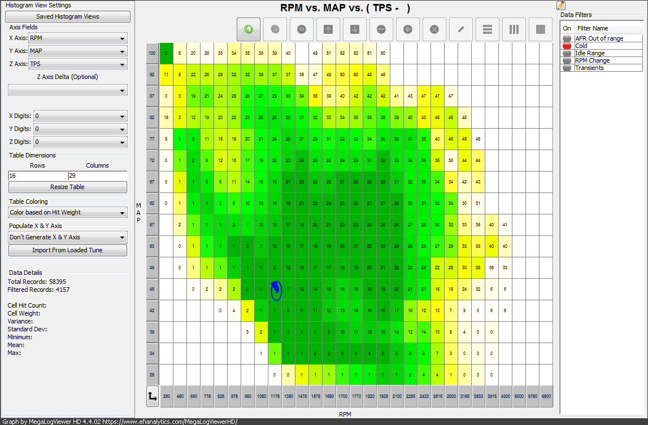
Task: Toggle the Cold data filter indicator
Action: [567, 46]
